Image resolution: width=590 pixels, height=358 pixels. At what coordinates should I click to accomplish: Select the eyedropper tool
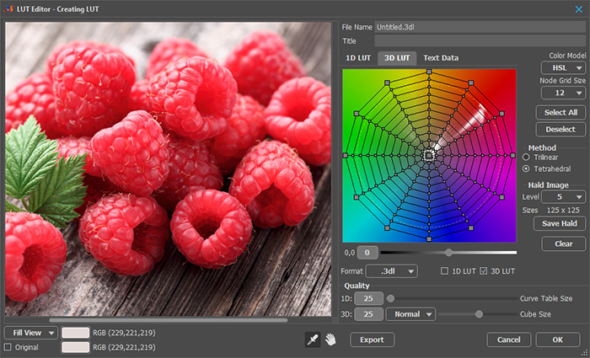pyautogui.click(x=313, y=339)
